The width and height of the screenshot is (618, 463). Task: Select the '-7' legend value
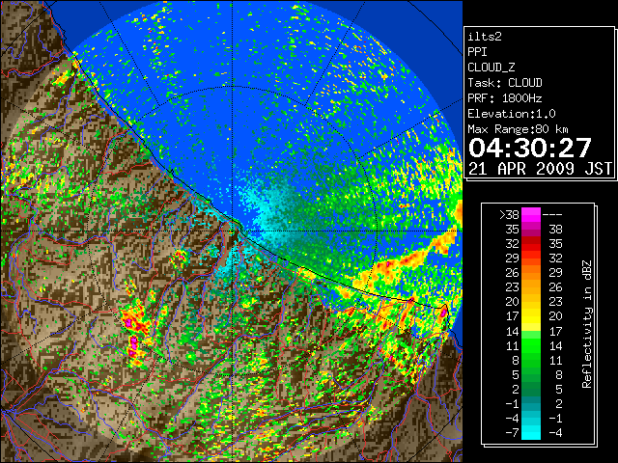(512, 433)
